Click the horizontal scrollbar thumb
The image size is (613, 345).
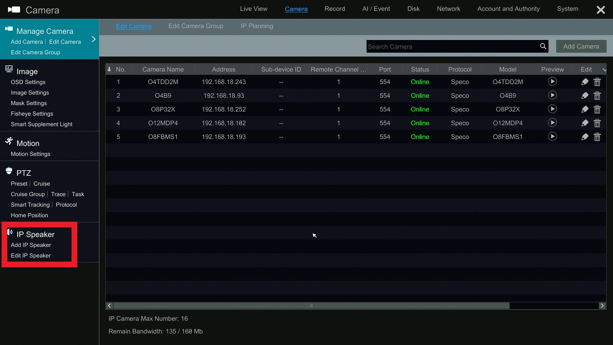311,305
